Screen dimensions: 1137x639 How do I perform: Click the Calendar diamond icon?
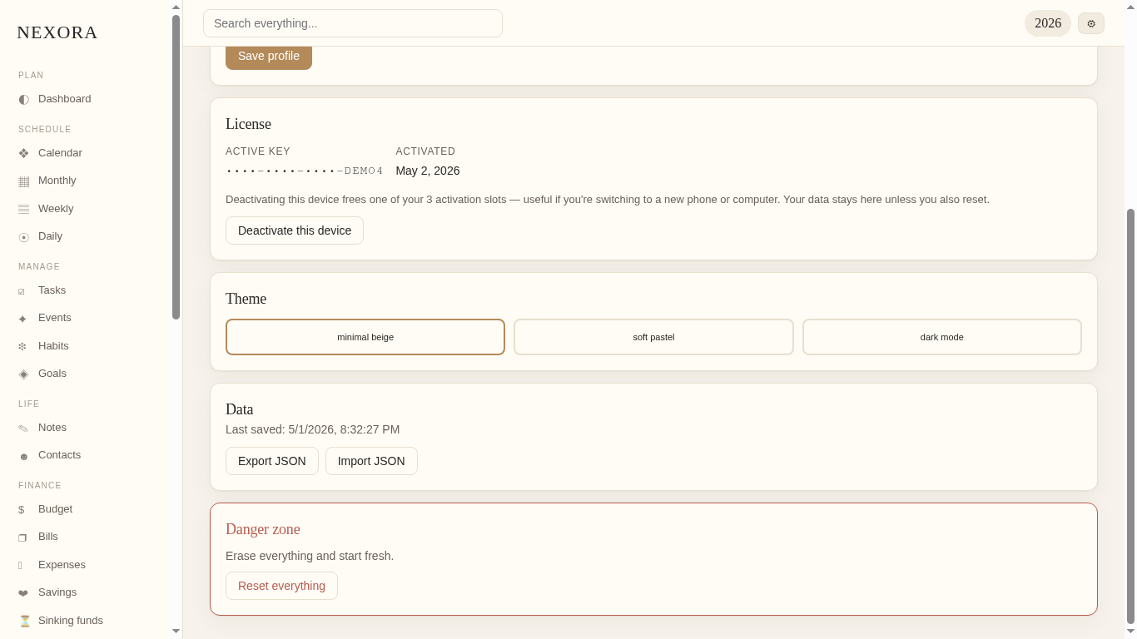click(x=23, y=153)
